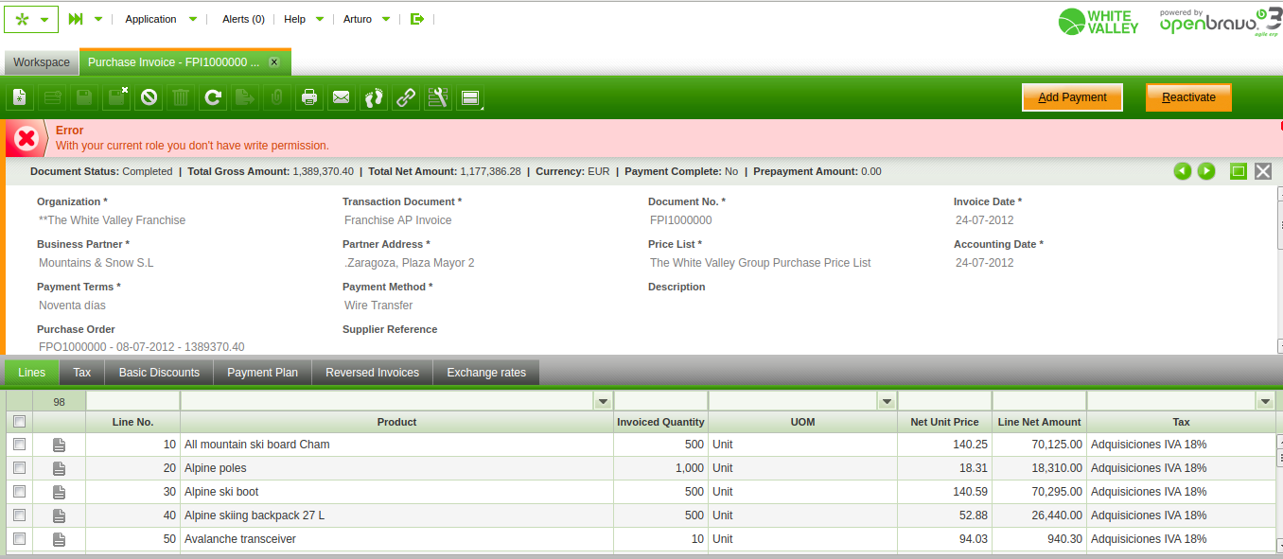Open record form for Alpine poles row
The height and width of the screenshot is (559, 1283).
[x=59, y=468]
